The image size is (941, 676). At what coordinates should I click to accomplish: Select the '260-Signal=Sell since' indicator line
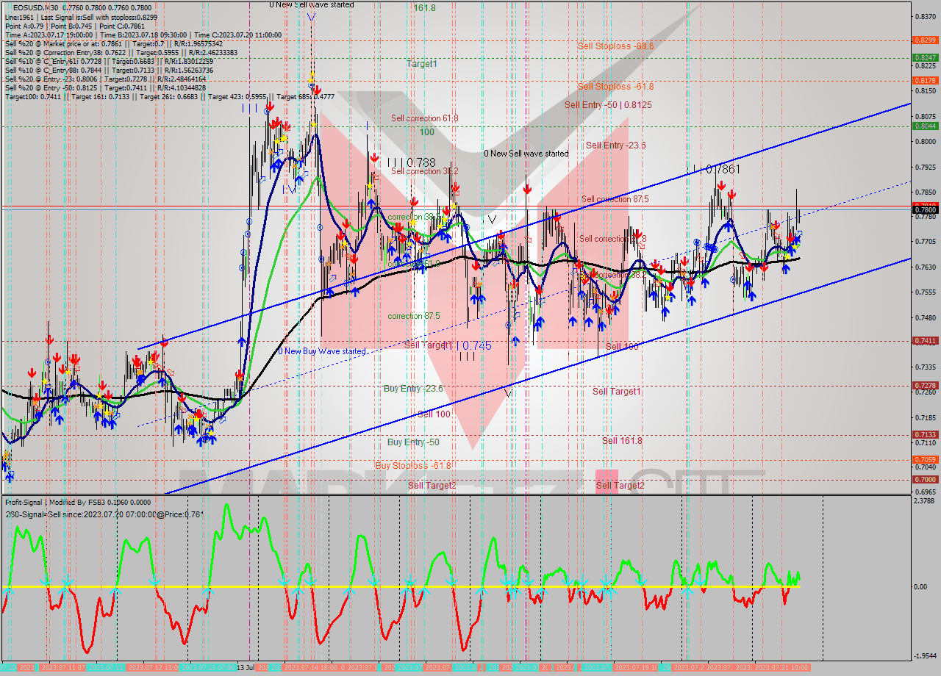pyautogui.click(x=104, y=514)
